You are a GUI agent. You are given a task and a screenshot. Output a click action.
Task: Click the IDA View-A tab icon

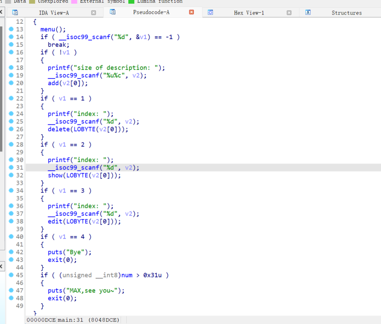(x=15, y=13)
